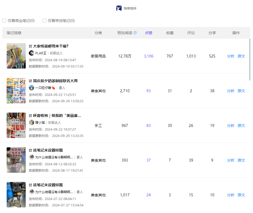Click the 该笔记未设置标题 title published 2024-08-12

pos(48,150)
